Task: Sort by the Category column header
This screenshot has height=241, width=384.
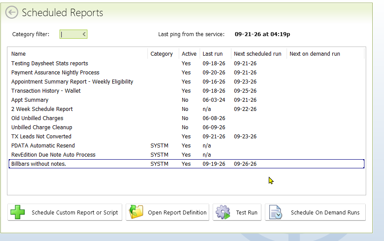Action: [x=161, y=54]
